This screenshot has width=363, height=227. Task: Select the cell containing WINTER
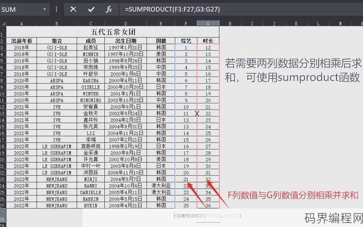pos(90,94)
